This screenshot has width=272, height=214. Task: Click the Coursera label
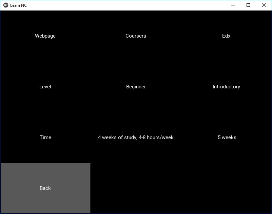(x=136, y=36)
